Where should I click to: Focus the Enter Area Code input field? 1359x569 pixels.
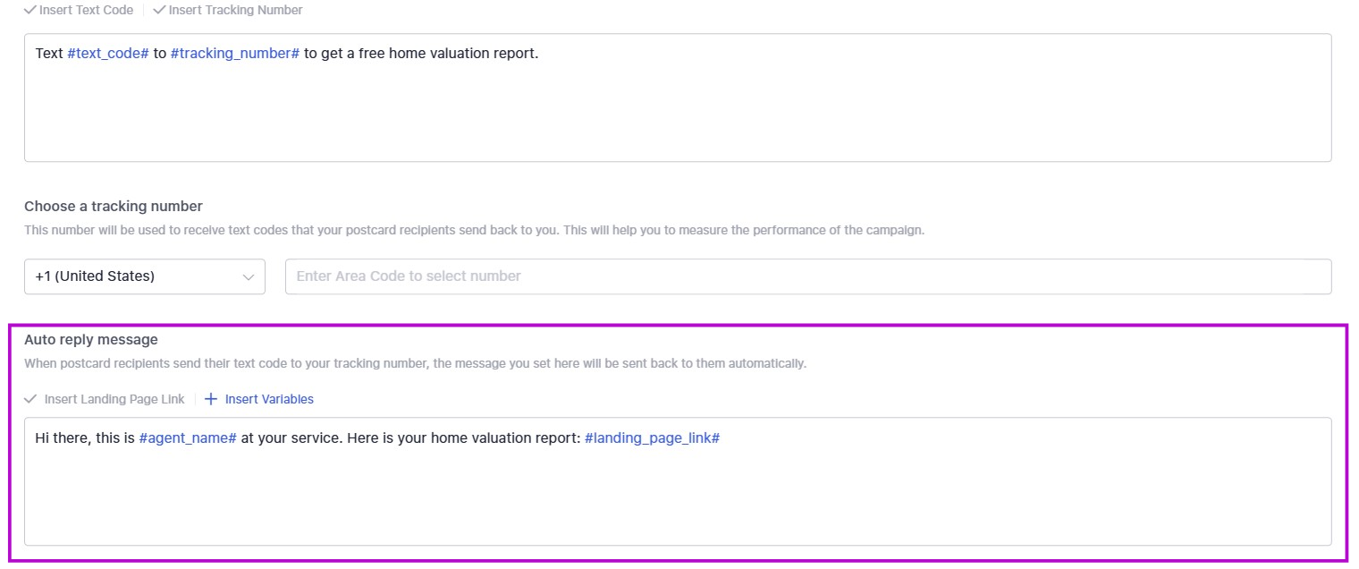click(x=807, y=276)
